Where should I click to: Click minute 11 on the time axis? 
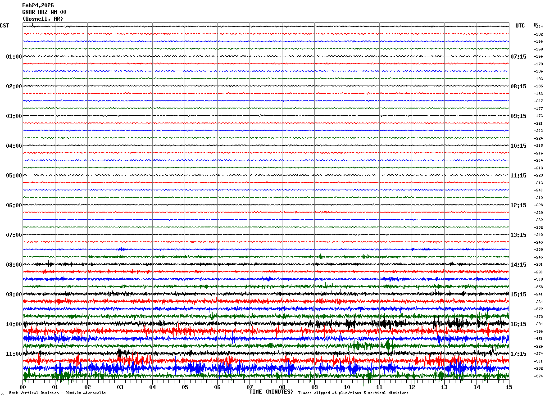click(379, 387)
